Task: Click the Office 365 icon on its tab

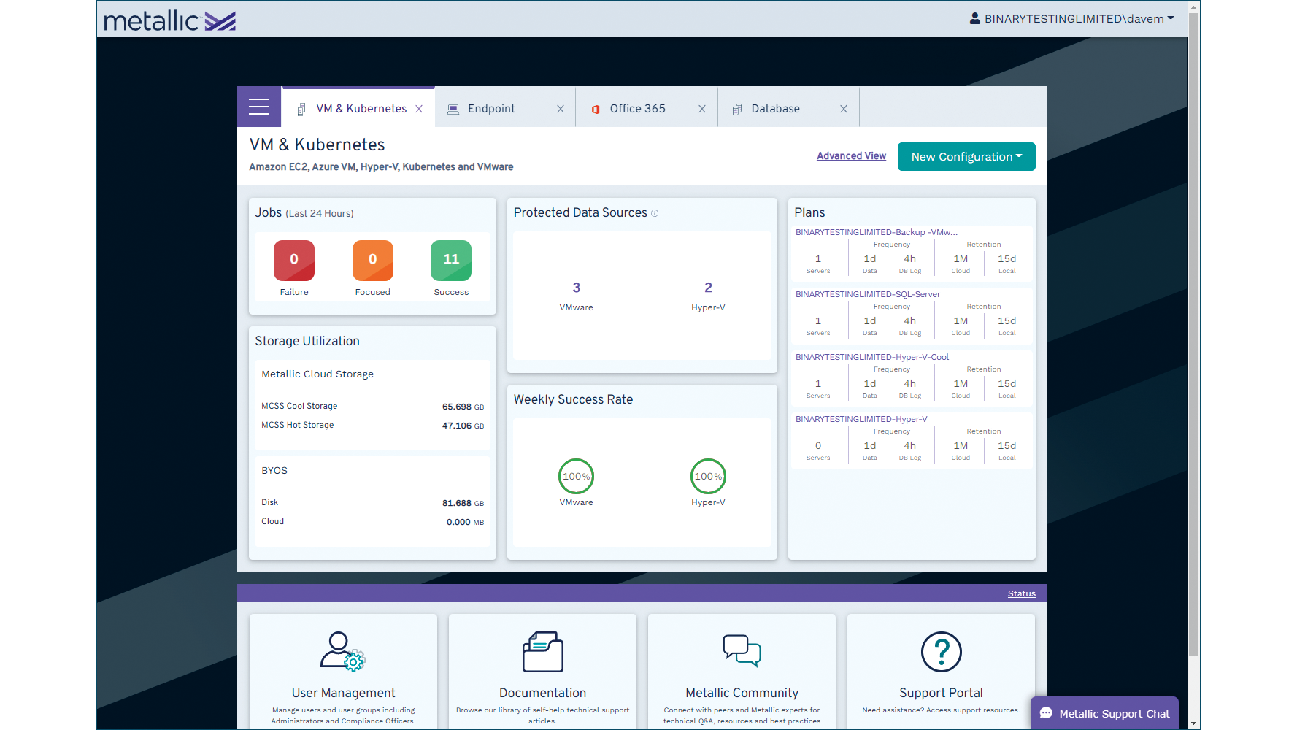Action: point(596,108)
